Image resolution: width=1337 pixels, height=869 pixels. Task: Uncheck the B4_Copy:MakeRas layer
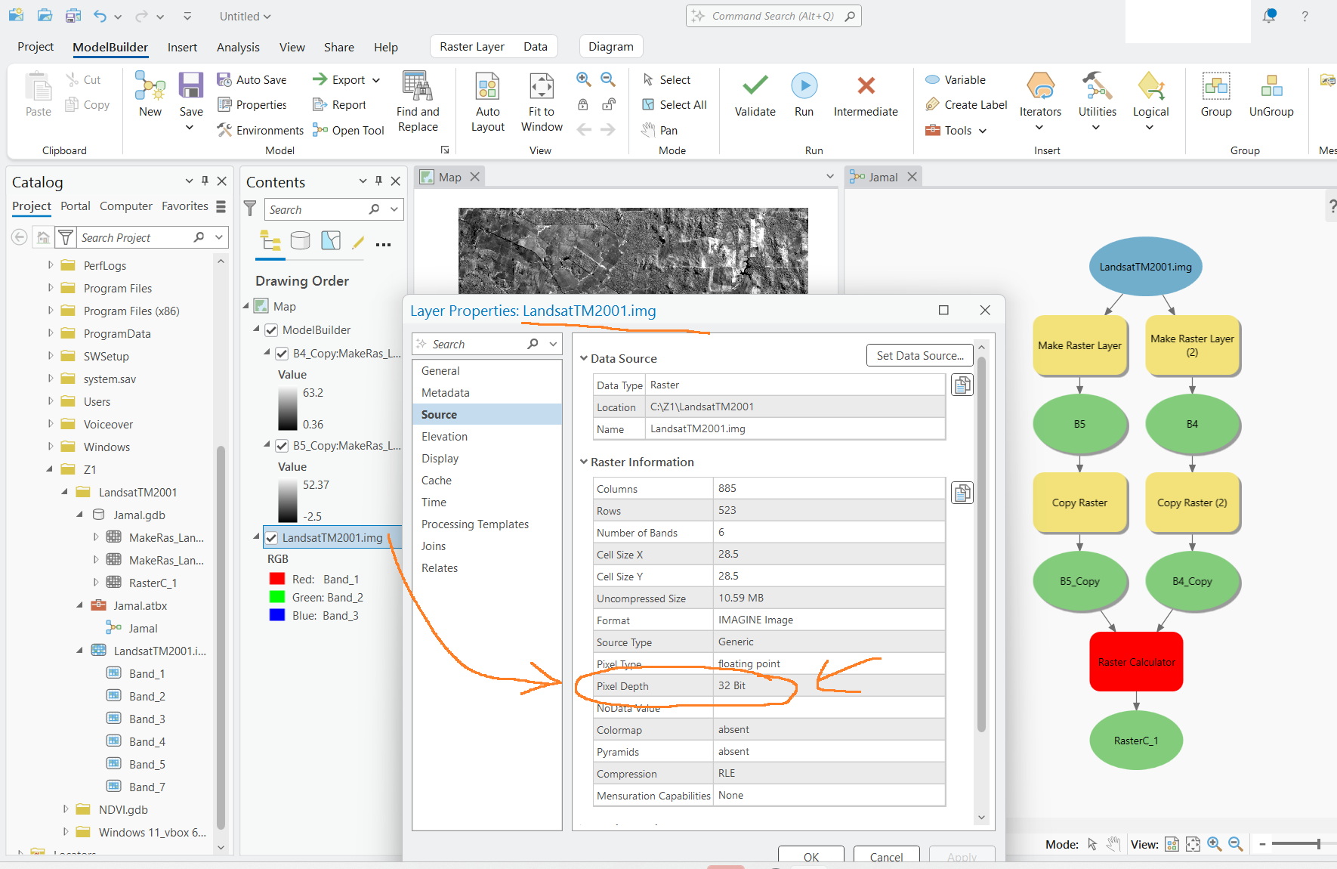coord(282,353)
